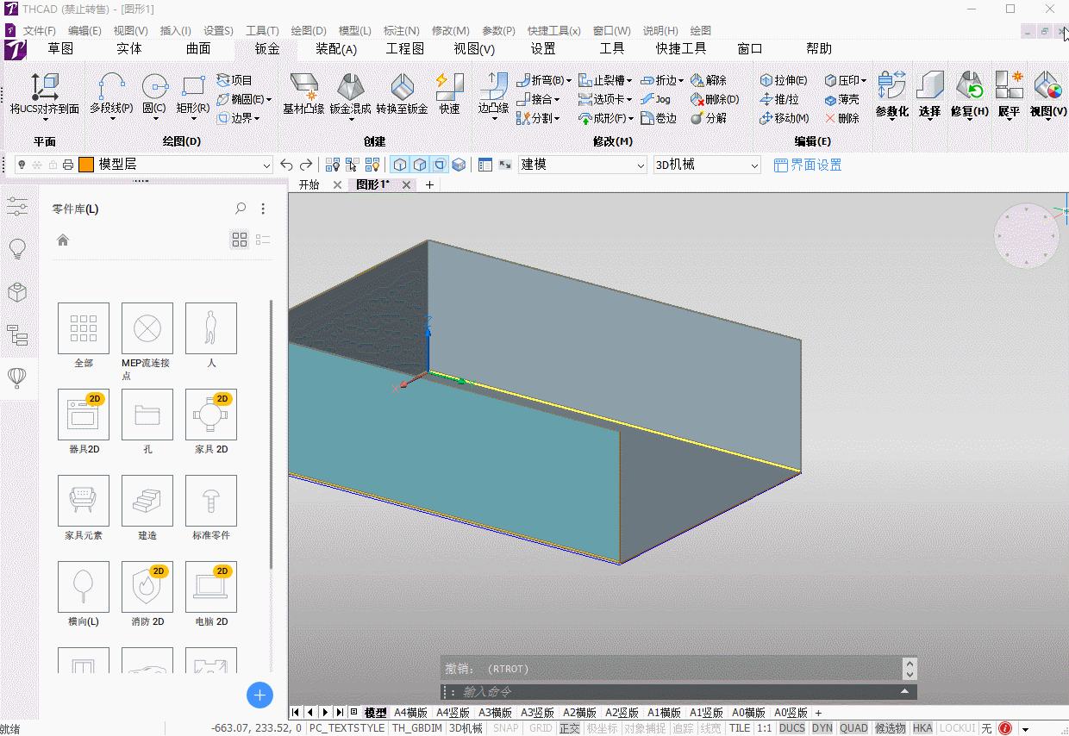Click the Jog tool in ribbon
Screen dimensions: 1069x736
[x=654, y=99]
